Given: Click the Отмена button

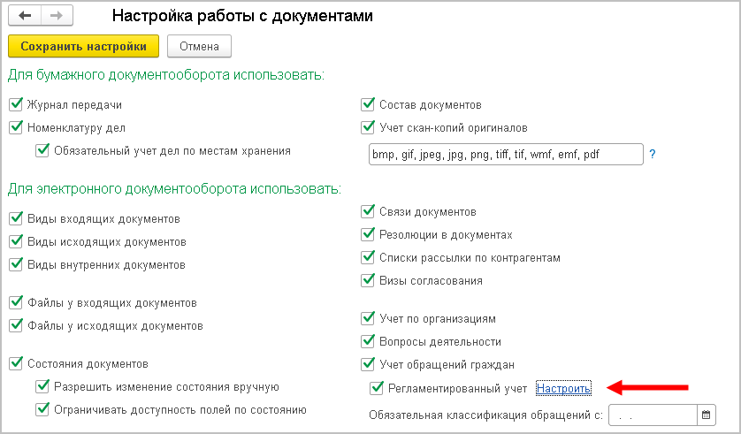Looking at the screenshot, I should click(199, 46).
